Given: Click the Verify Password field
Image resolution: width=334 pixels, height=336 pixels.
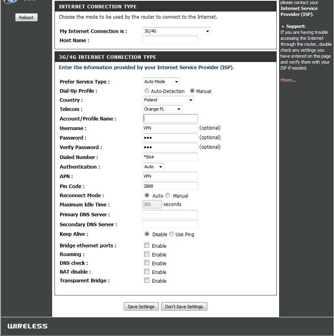Looking at the screenshot, I should 170,147.
